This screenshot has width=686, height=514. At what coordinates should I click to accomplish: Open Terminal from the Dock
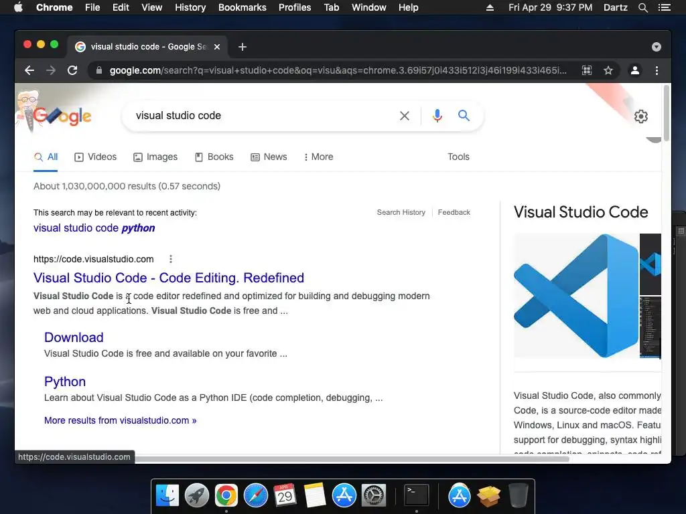[x=416, y=495]
